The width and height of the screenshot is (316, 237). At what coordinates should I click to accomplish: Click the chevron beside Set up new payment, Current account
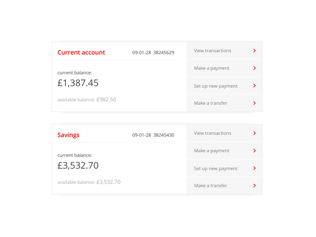(254, 86)
